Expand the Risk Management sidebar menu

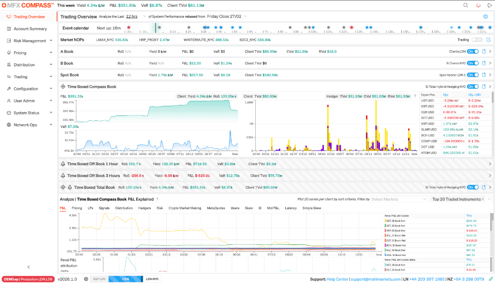(29, 41)
